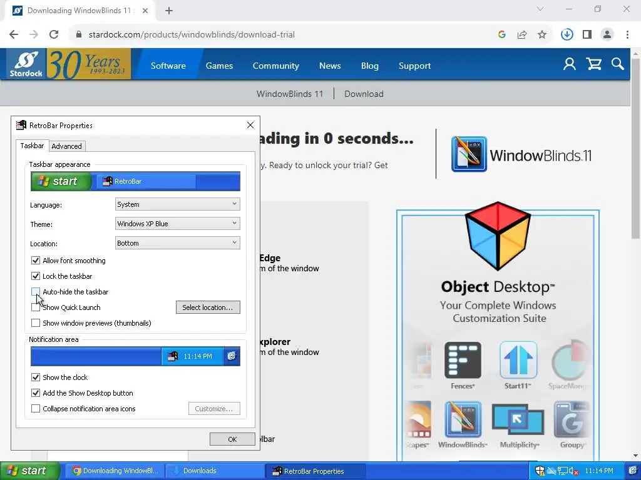641x480 pixels.
Task: Uncheck Lock the taskbar
Action: tap(36, 276)
